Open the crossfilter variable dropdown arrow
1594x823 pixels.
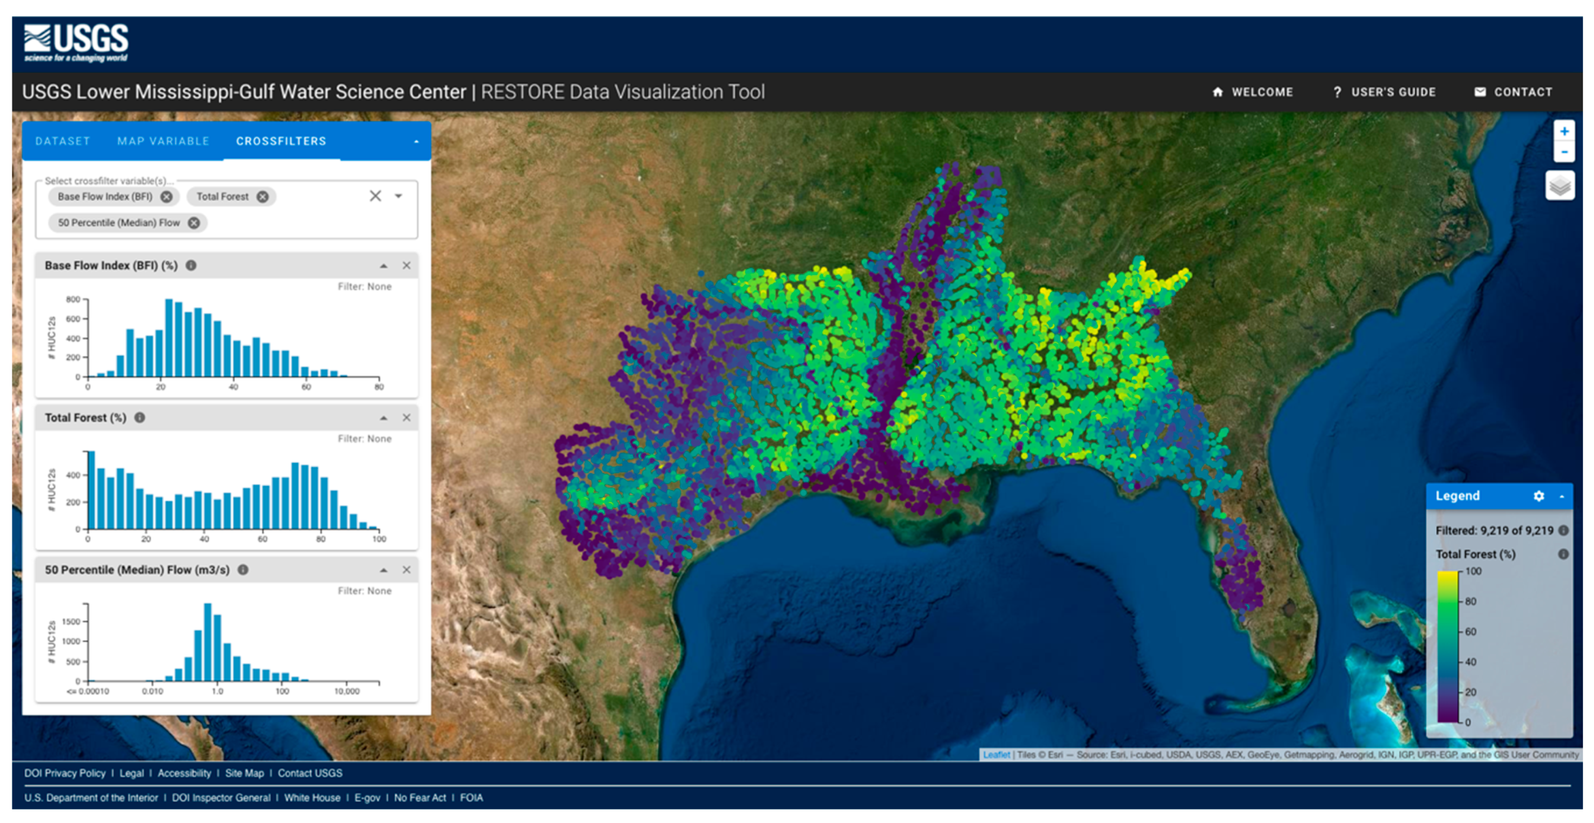(x=399, y=196)
